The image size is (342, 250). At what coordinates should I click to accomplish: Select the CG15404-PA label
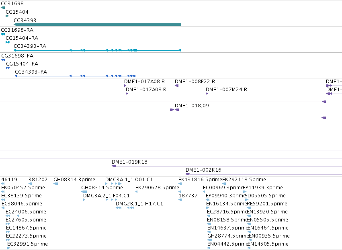tap(22, 64)
